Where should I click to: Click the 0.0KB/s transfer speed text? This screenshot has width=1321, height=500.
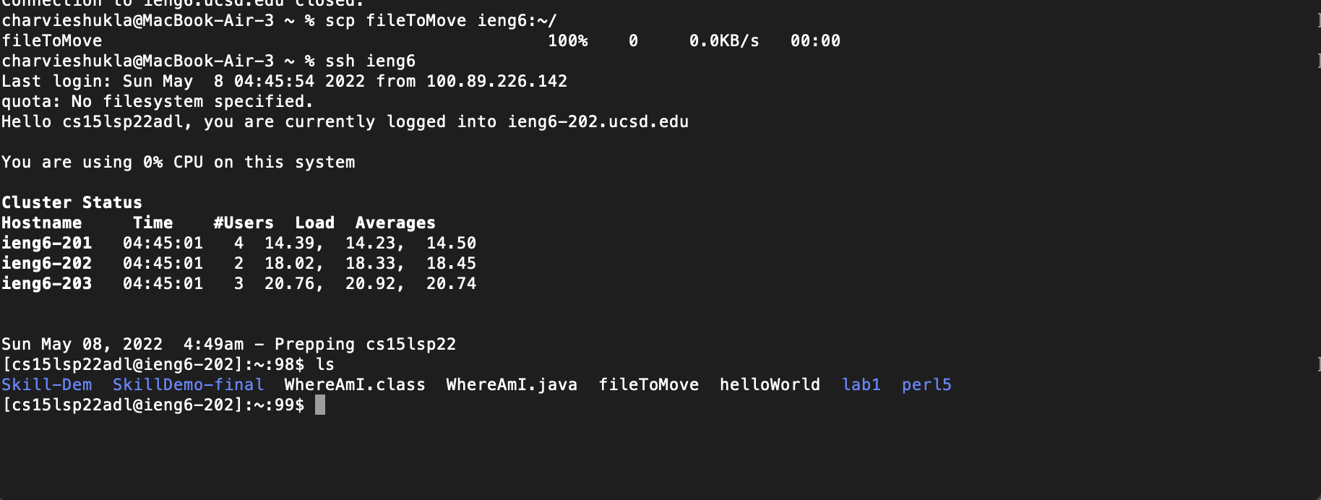pyautogui.click(x=724, y=40)
